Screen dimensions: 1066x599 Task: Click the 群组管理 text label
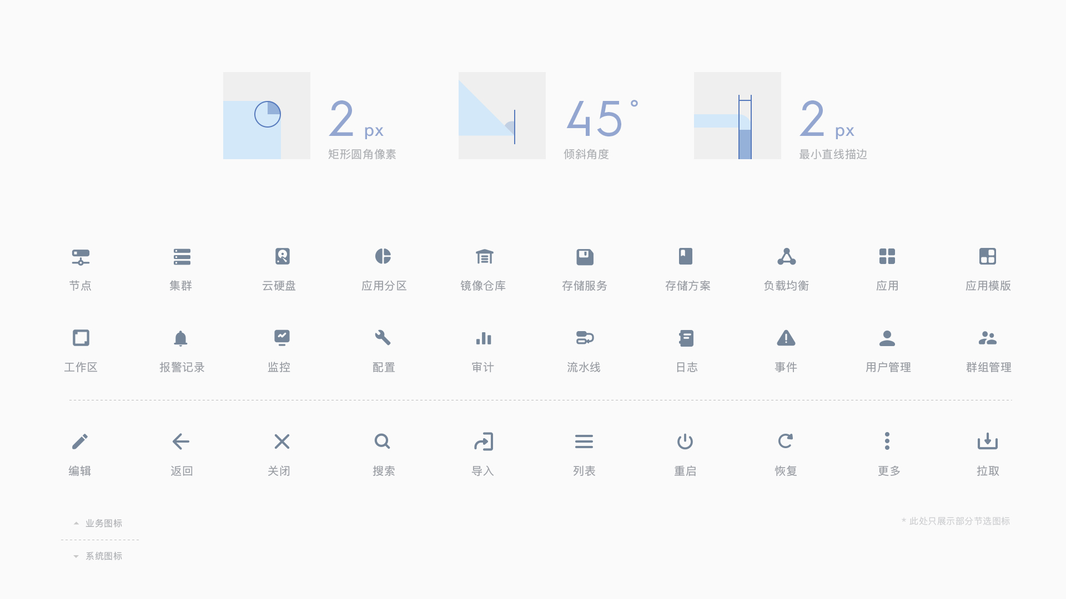(988, 367)
